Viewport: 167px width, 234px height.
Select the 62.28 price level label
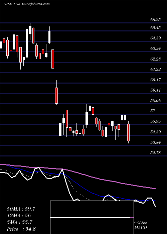click(x=156, y=59)
